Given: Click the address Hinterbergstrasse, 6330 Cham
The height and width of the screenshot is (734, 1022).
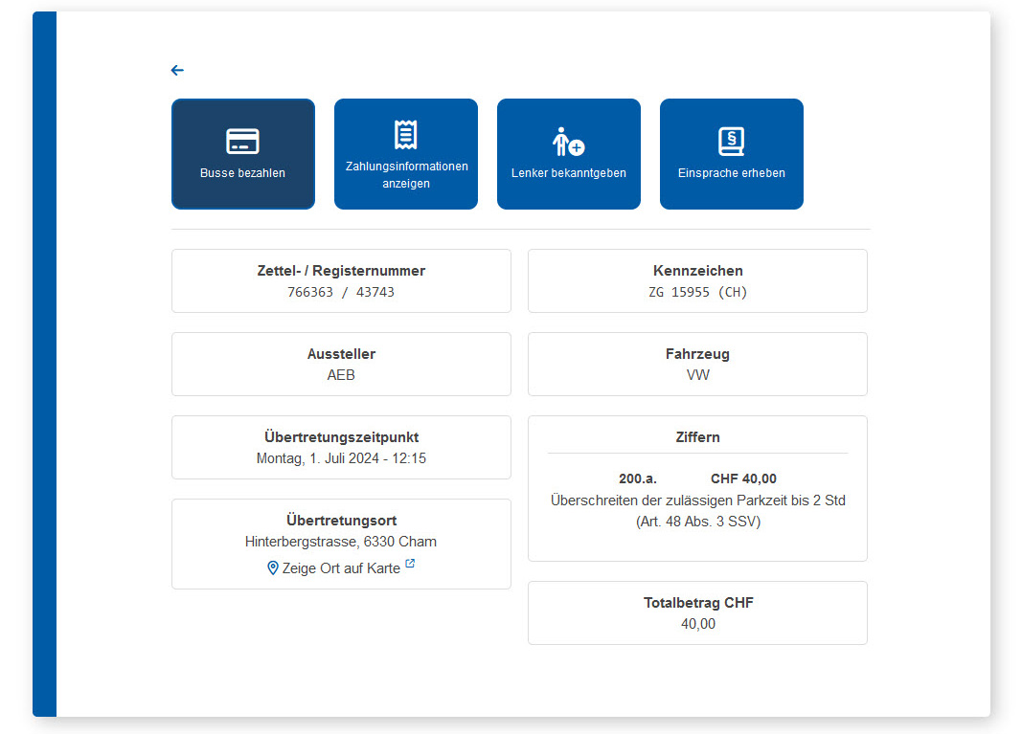Looking at the screenshot, I should point(341,542).
